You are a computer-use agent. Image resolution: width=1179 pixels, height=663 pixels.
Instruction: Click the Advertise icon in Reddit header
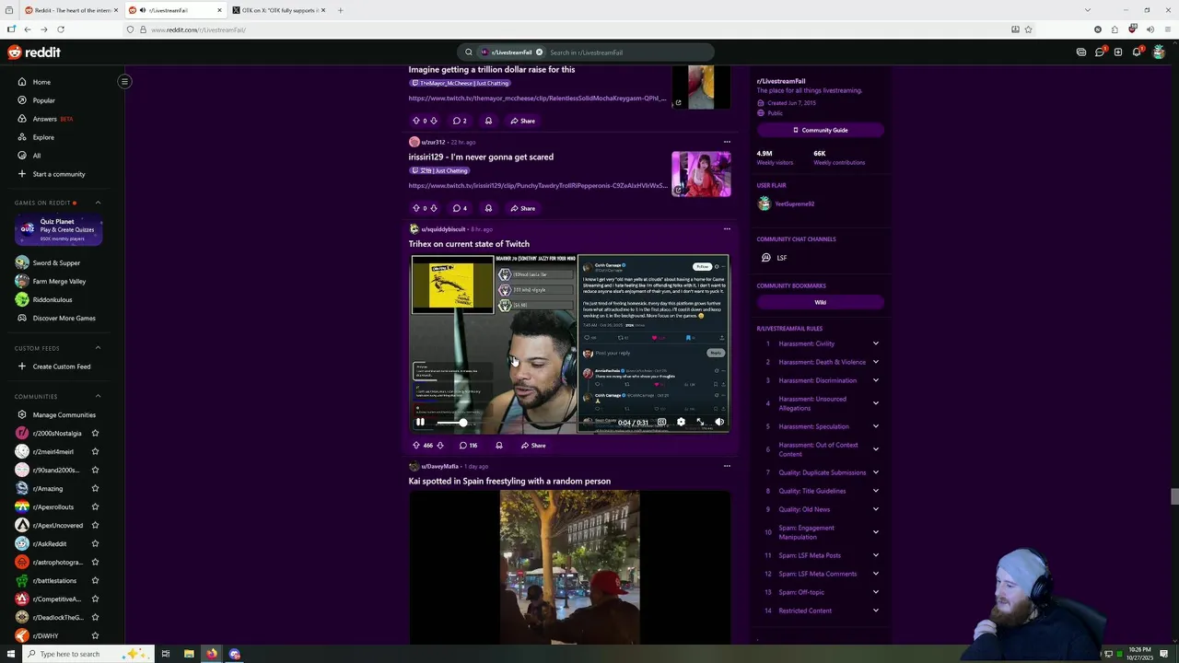click(x=1081, y=52)
